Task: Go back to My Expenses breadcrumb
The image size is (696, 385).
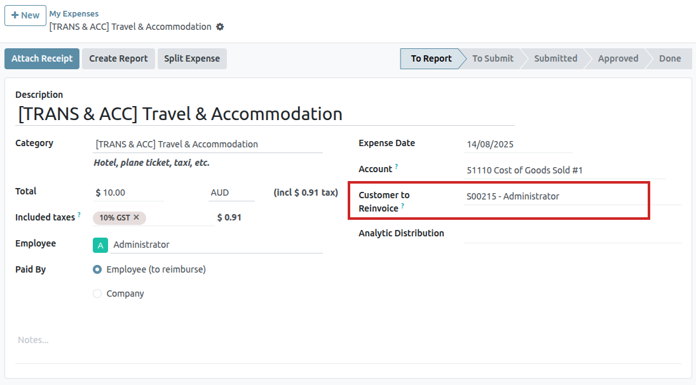Action: click(74, 13)
